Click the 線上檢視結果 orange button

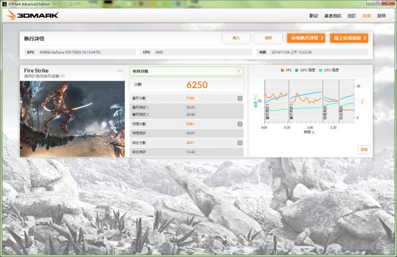click(x=349, y=38)
